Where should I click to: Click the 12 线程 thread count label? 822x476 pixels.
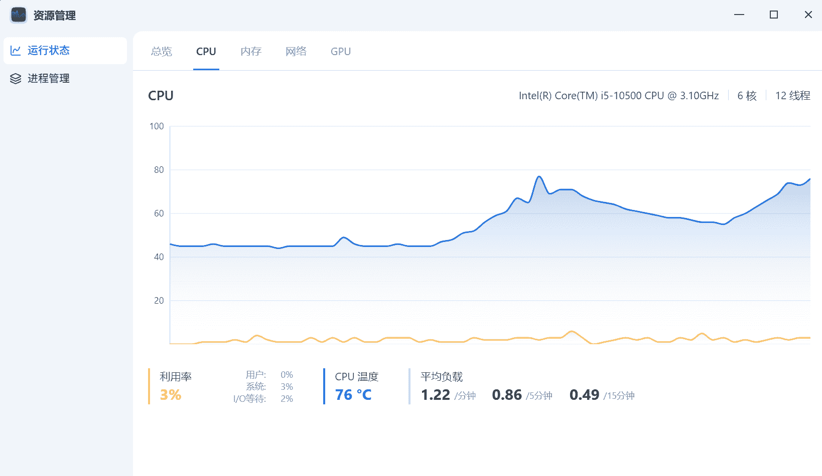792,96
